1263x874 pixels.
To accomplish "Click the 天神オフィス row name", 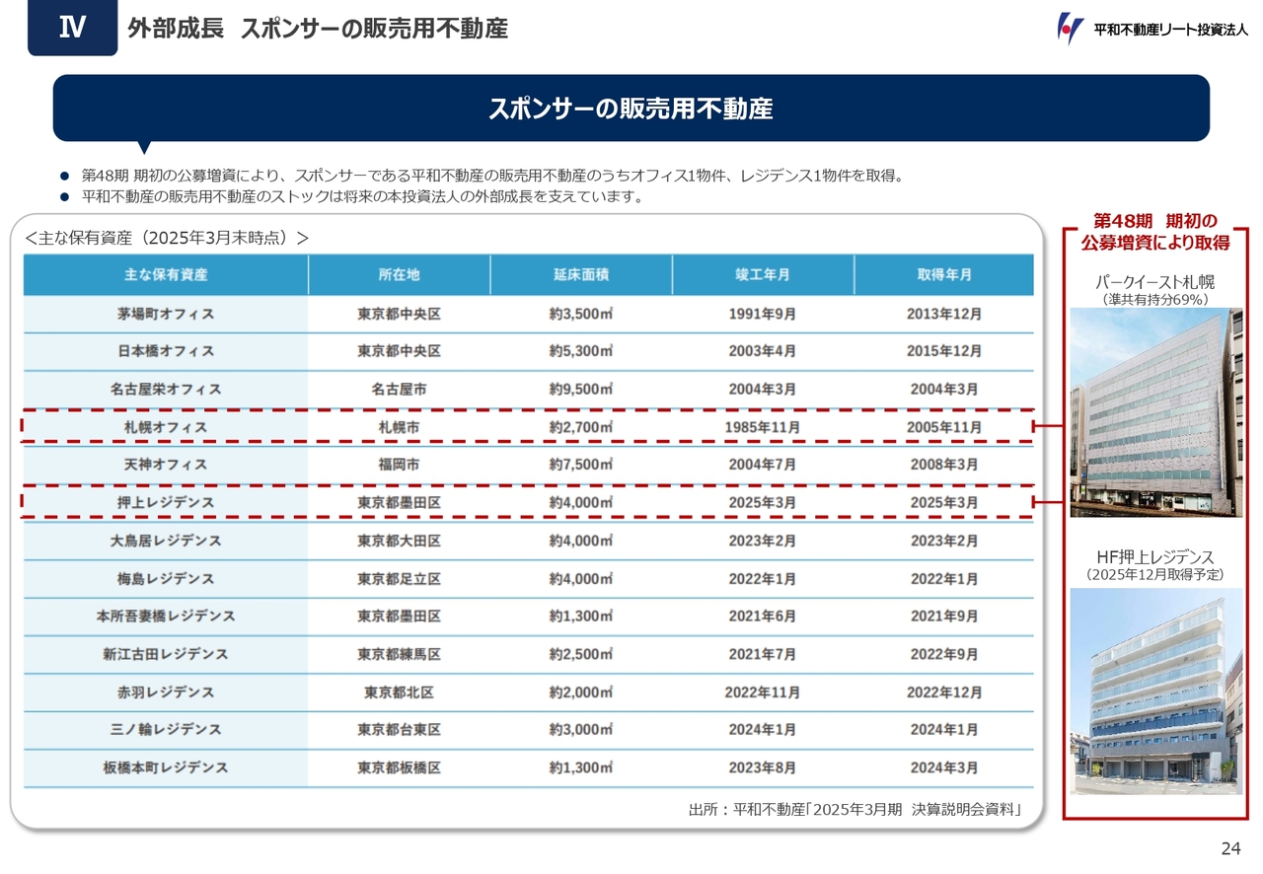I will point(166,464).
